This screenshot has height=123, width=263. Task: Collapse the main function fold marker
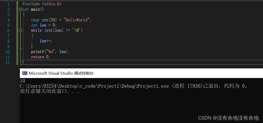point(20,9)
